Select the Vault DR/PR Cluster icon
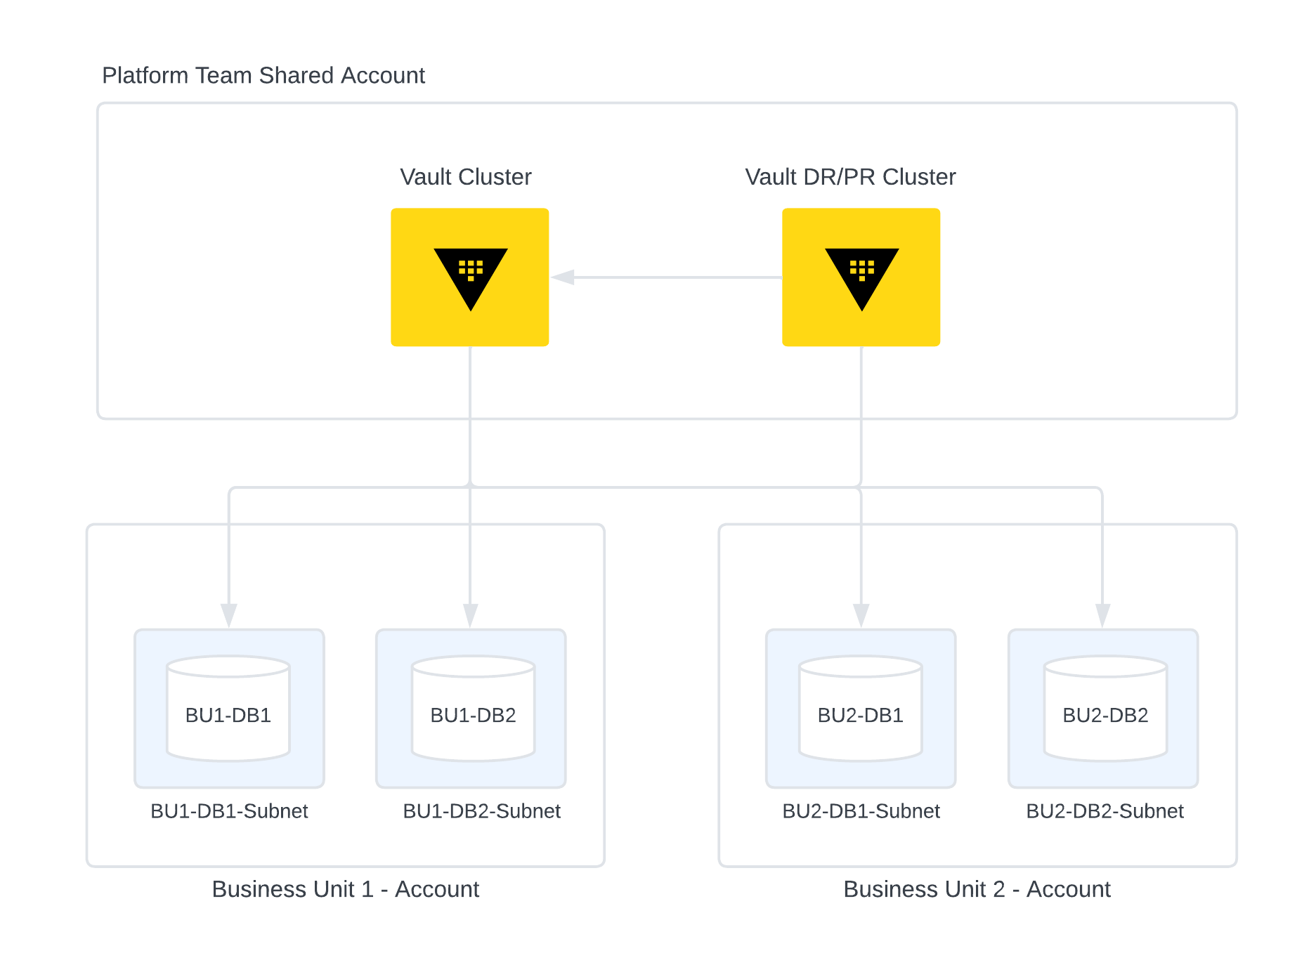The image size is (1316, 972). click(861, 277)
